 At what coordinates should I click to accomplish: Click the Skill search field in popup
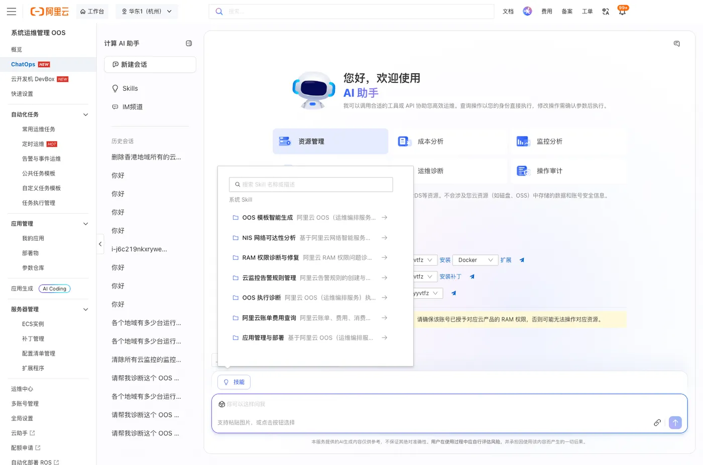point(311,185)
